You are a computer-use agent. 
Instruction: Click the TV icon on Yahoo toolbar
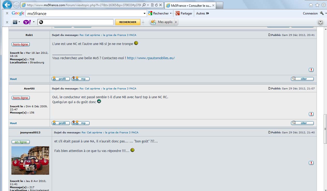tap(15, 22)
